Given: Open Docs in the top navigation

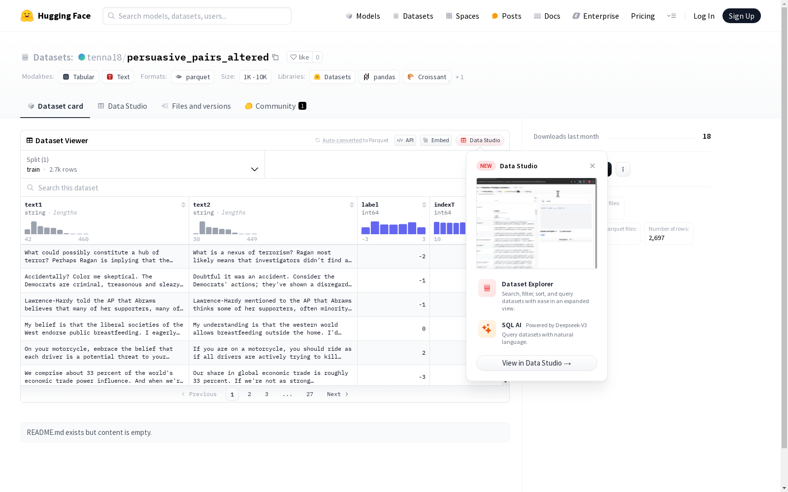Looking at the screenshot, I should (x=547, y=16).
